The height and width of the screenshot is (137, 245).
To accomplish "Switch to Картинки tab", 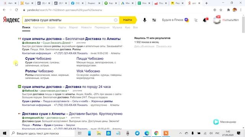I will pyautogui.click(x=39, y=27).
